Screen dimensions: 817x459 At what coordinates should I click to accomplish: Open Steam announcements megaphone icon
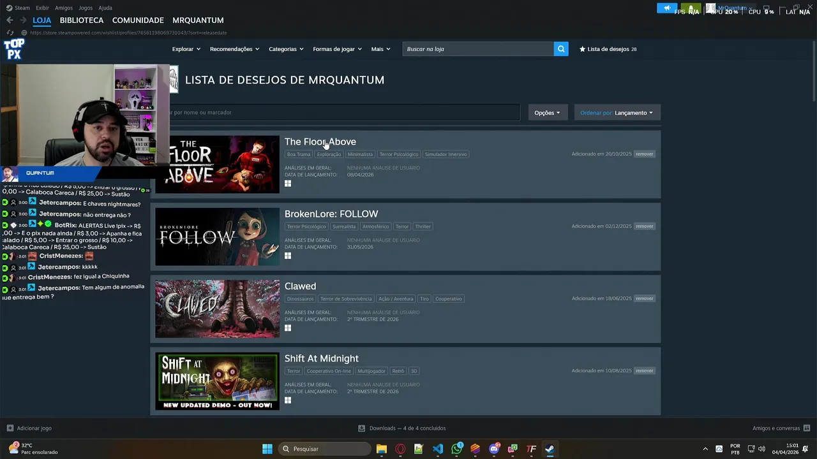pyautogui.click(x=667, y=8)
